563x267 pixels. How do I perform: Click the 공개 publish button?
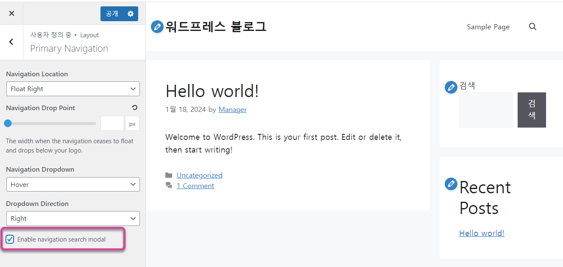[112, 14]
